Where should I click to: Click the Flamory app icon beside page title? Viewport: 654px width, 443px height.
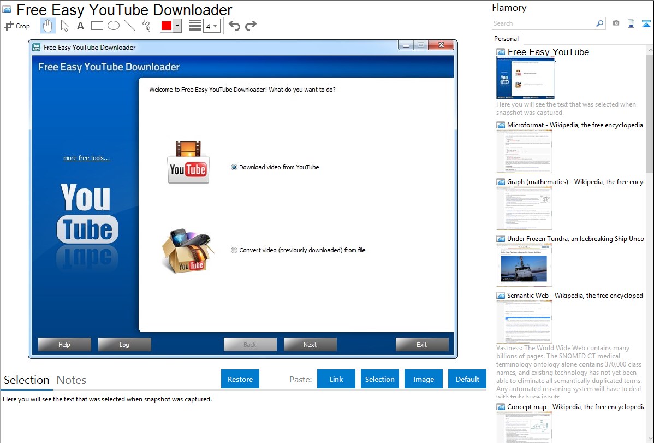point(7,10)
